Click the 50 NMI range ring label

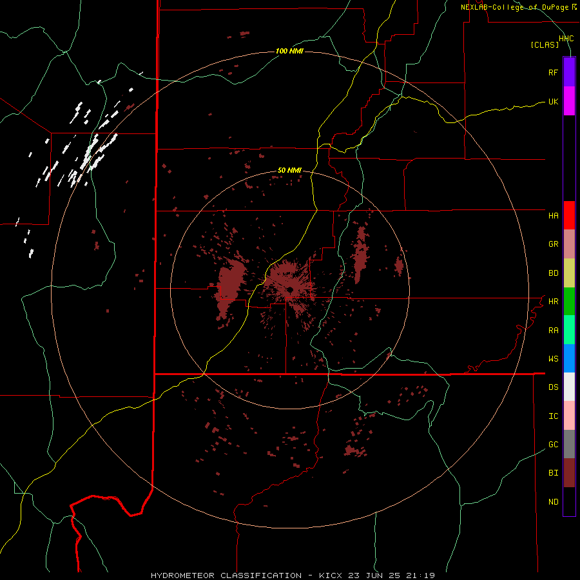[289, 170]
